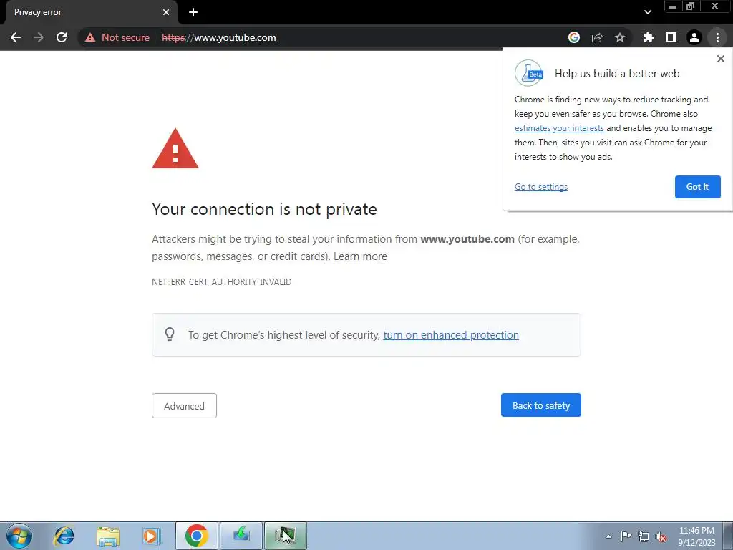
Task: Click the share page icon
Action: (597, 37)
